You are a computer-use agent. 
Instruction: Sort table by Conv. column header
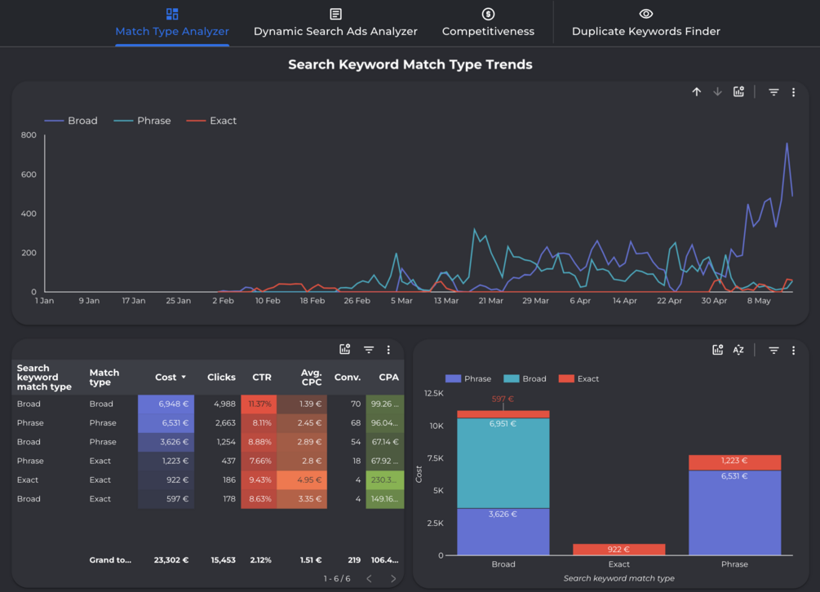(x=348, y=378)
